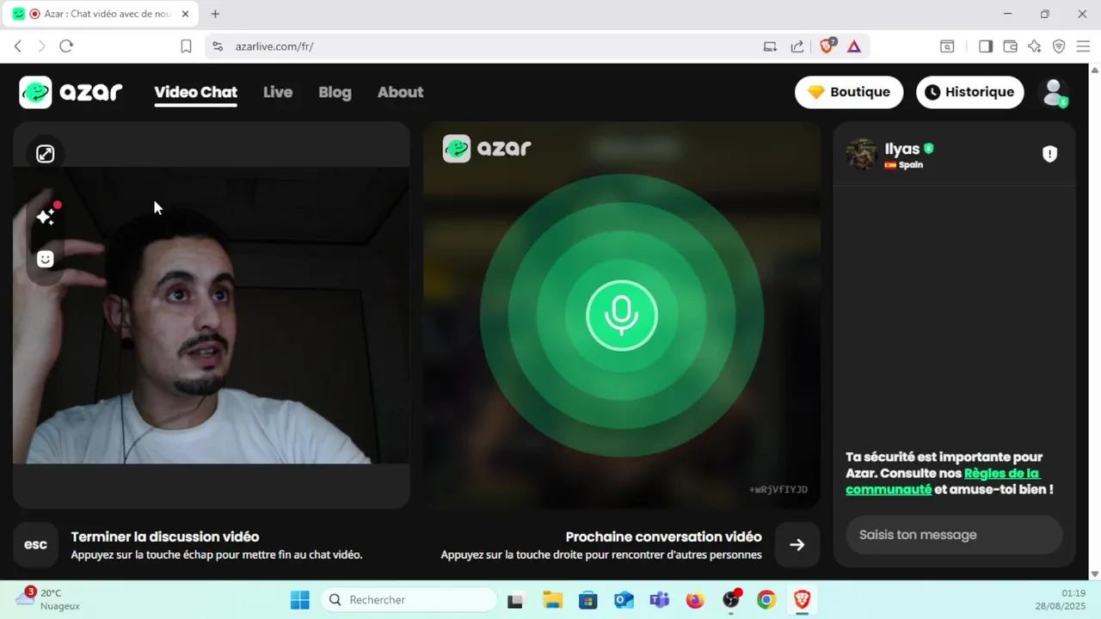1101x619 pixels.
Task: Toggle the browser sidebar panel icon
Action: tap(986, 46)
